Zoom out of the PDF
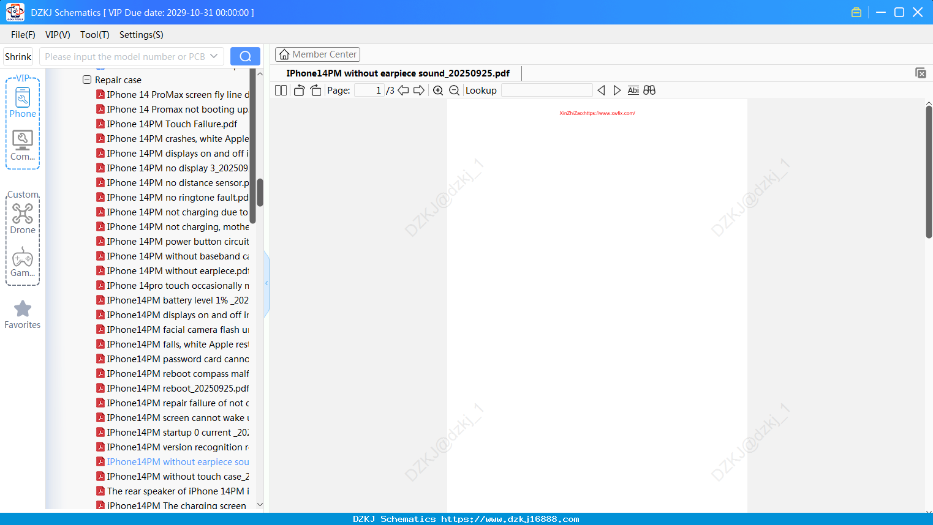The height and width of the screenshot is (525, 933). click(x=454, y=91)
